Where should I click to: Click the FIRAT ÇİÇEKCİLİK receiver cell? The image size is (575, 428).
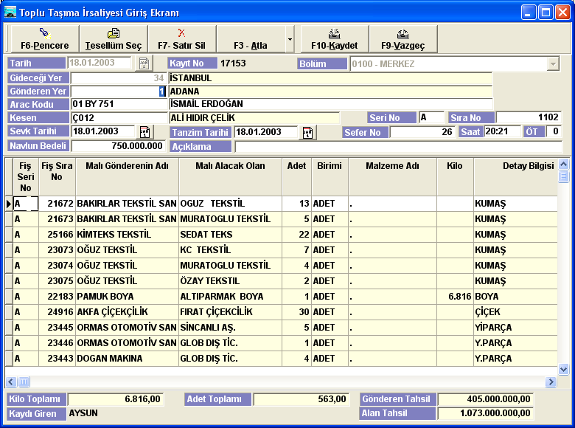230,312
